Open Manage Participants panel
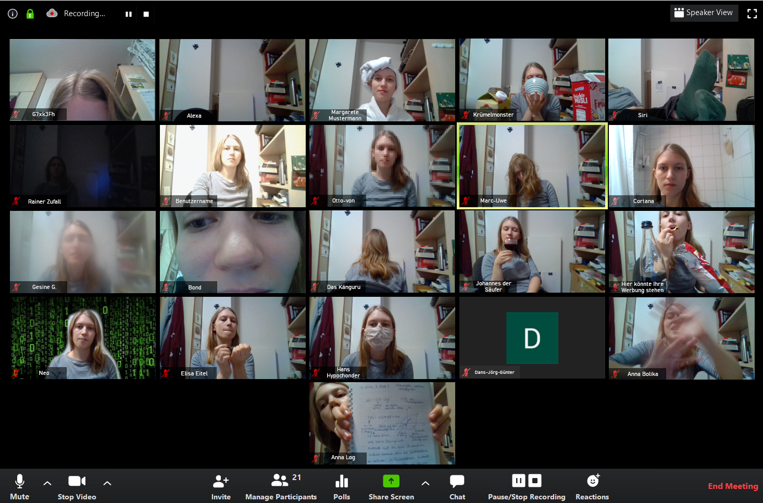 click(x=281, y=486)
